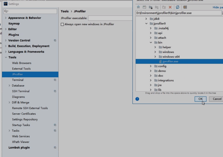Viewport: 223px width, 157px height.
Task: Collapse the jprofiler9 folder node
Action: point(146,23)
